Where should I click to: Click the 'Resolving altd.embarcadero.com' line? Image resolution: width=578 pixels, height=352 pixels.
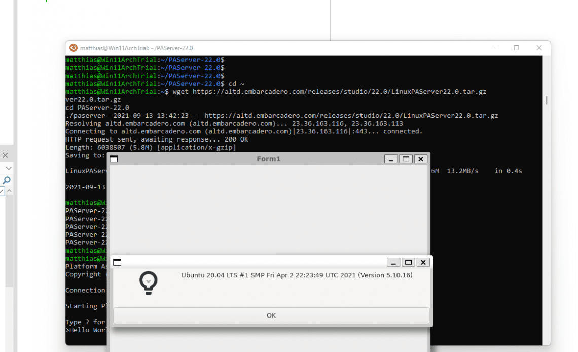pos(234,123)
